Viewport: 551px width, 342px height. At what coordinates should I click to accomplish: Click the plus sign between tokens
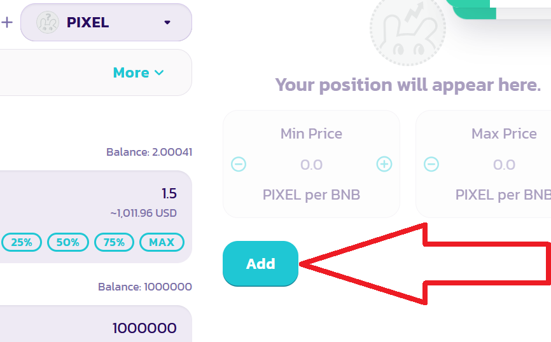coord(7,22)
